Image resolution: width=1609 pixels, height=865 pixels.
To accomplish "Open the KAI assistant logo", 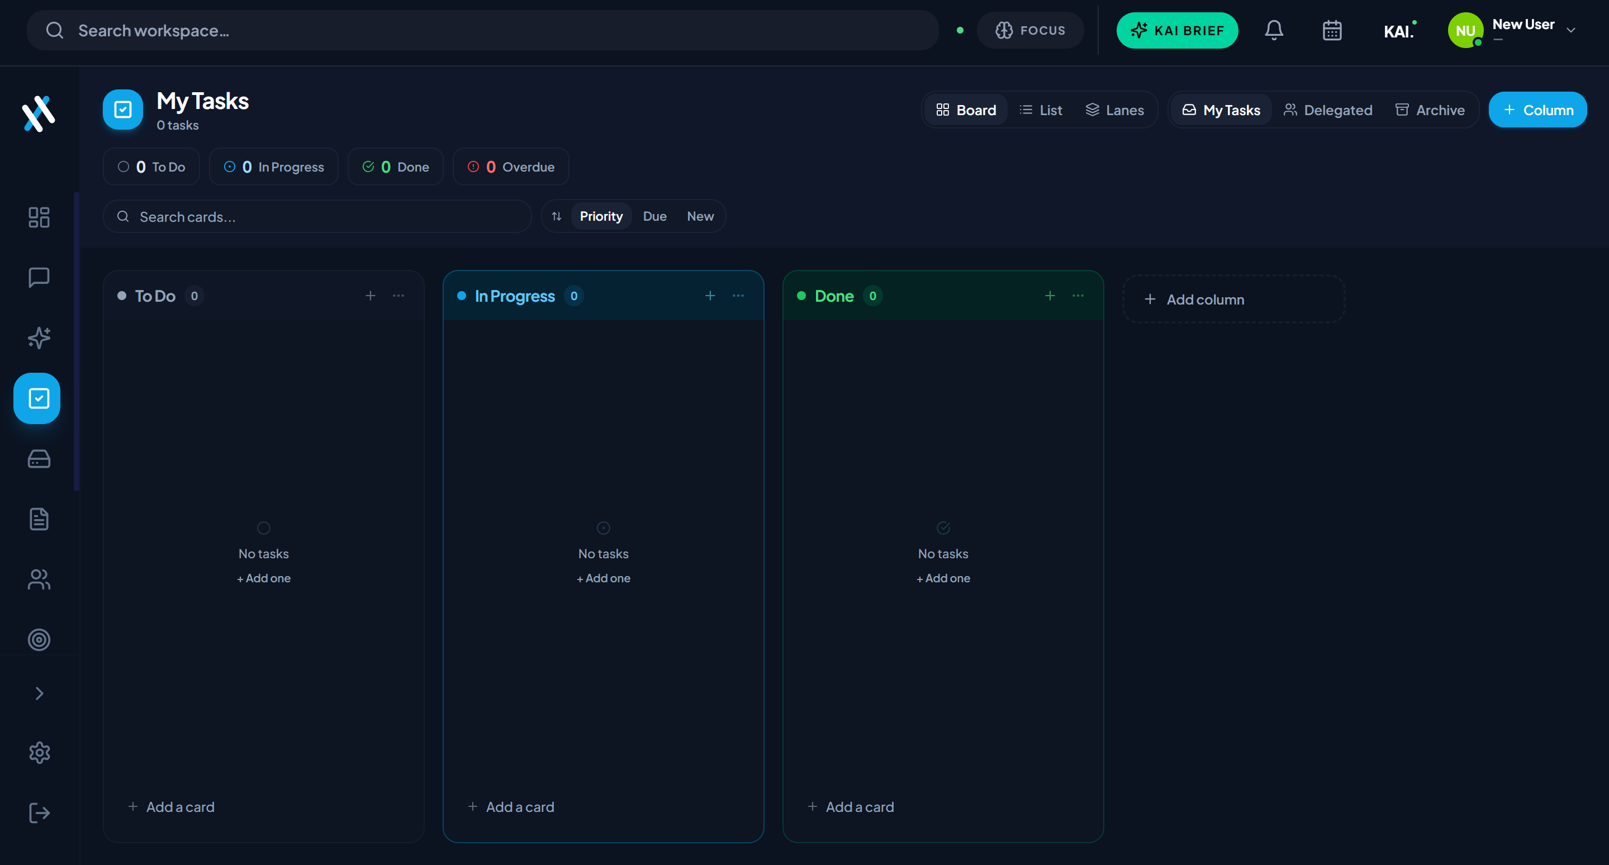I will click(x=1400, y=31).
